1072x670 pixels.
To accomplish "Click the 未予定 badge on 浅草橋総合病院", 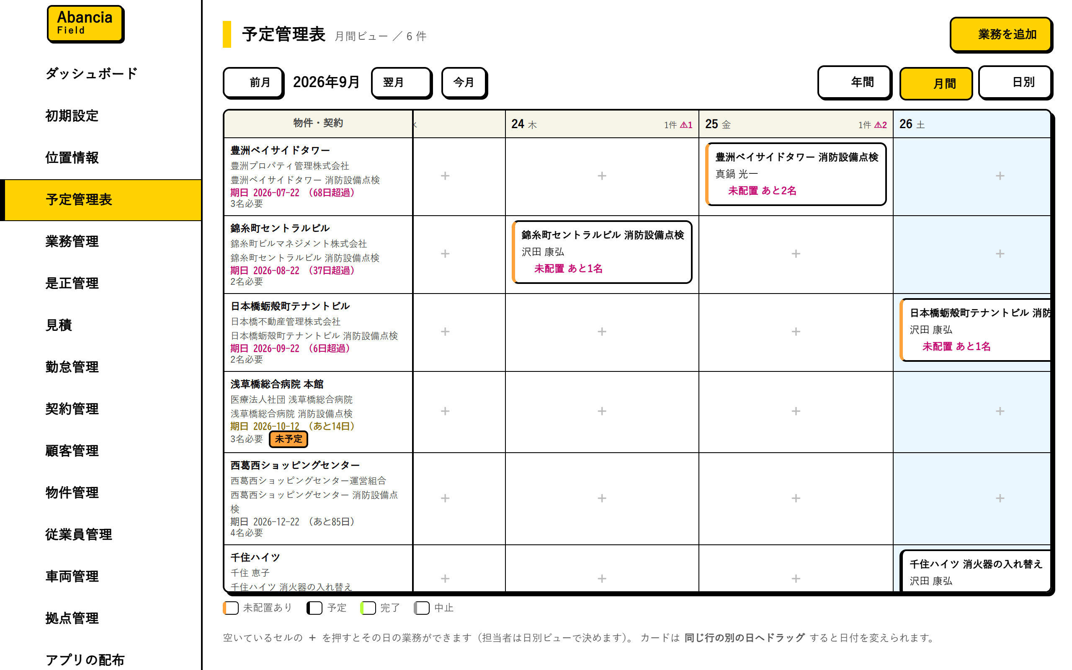I will [x=289, y=439].
